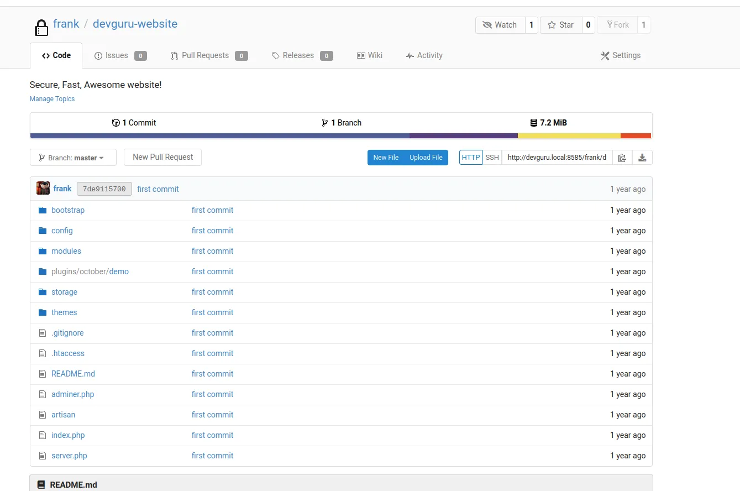The image size is (740, 491).
Task: Click the yellow language bar segment
Action: coord(569,136)
